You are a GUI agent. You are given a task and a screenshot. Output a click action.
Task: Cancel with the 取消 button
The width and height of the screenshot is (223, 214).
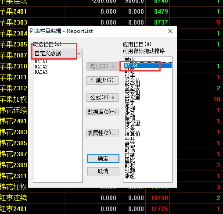coord(103,171)
